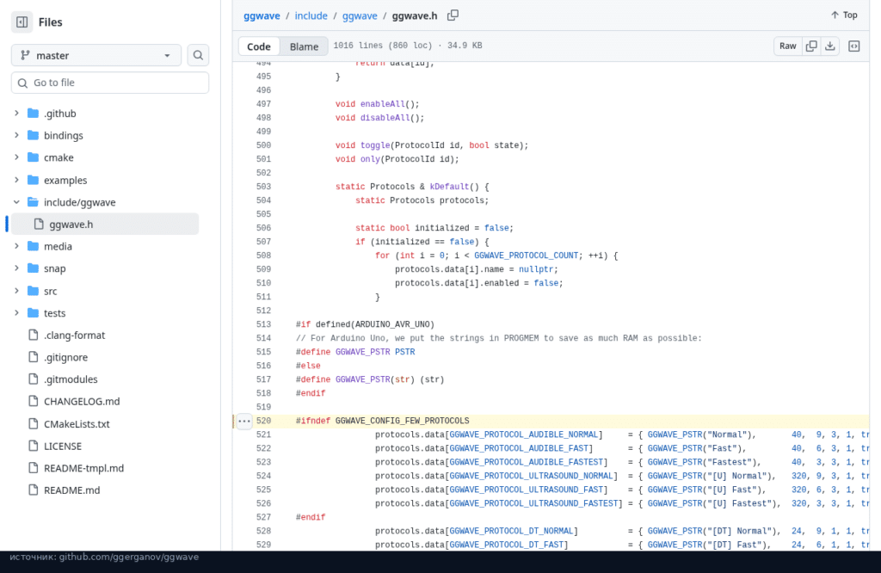Open the symbols panel
The width and height of the screenshot is (881, 573).
point(854,46)
